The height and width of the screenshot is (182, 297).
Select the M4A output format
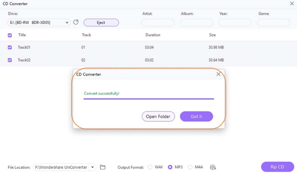coord(190,167)
